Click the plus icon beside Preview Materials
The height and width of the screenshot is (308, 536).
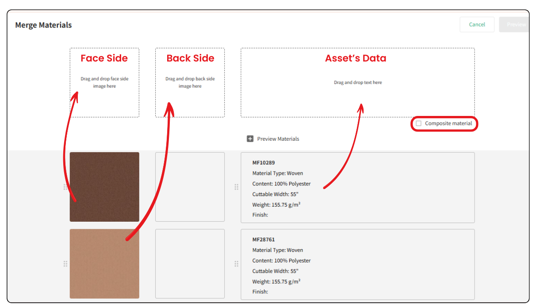250,139
